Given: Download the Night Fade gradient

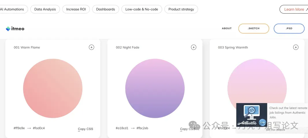Looking at the screenshot, I should 194,47.
